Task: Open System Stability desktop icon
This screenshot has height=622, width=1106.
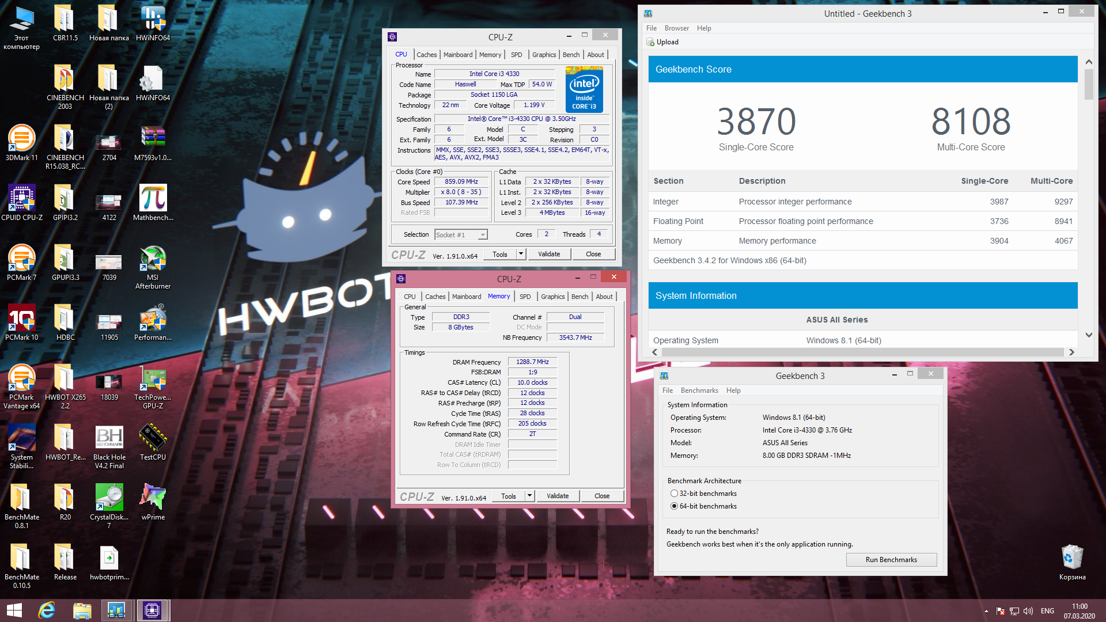Action: (x=21, y=447)
